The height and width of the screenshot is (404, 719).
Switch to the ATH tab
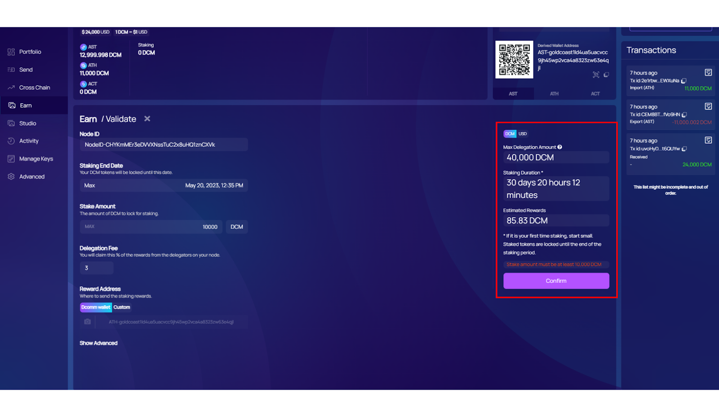[554, 93]
